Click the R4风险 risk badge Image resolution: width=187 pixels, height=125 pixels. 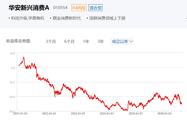pos(79,8)
